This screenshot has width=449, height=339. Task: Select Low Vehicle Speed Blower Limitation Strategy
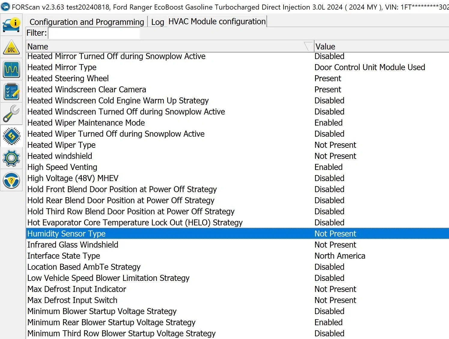(238, 278)
